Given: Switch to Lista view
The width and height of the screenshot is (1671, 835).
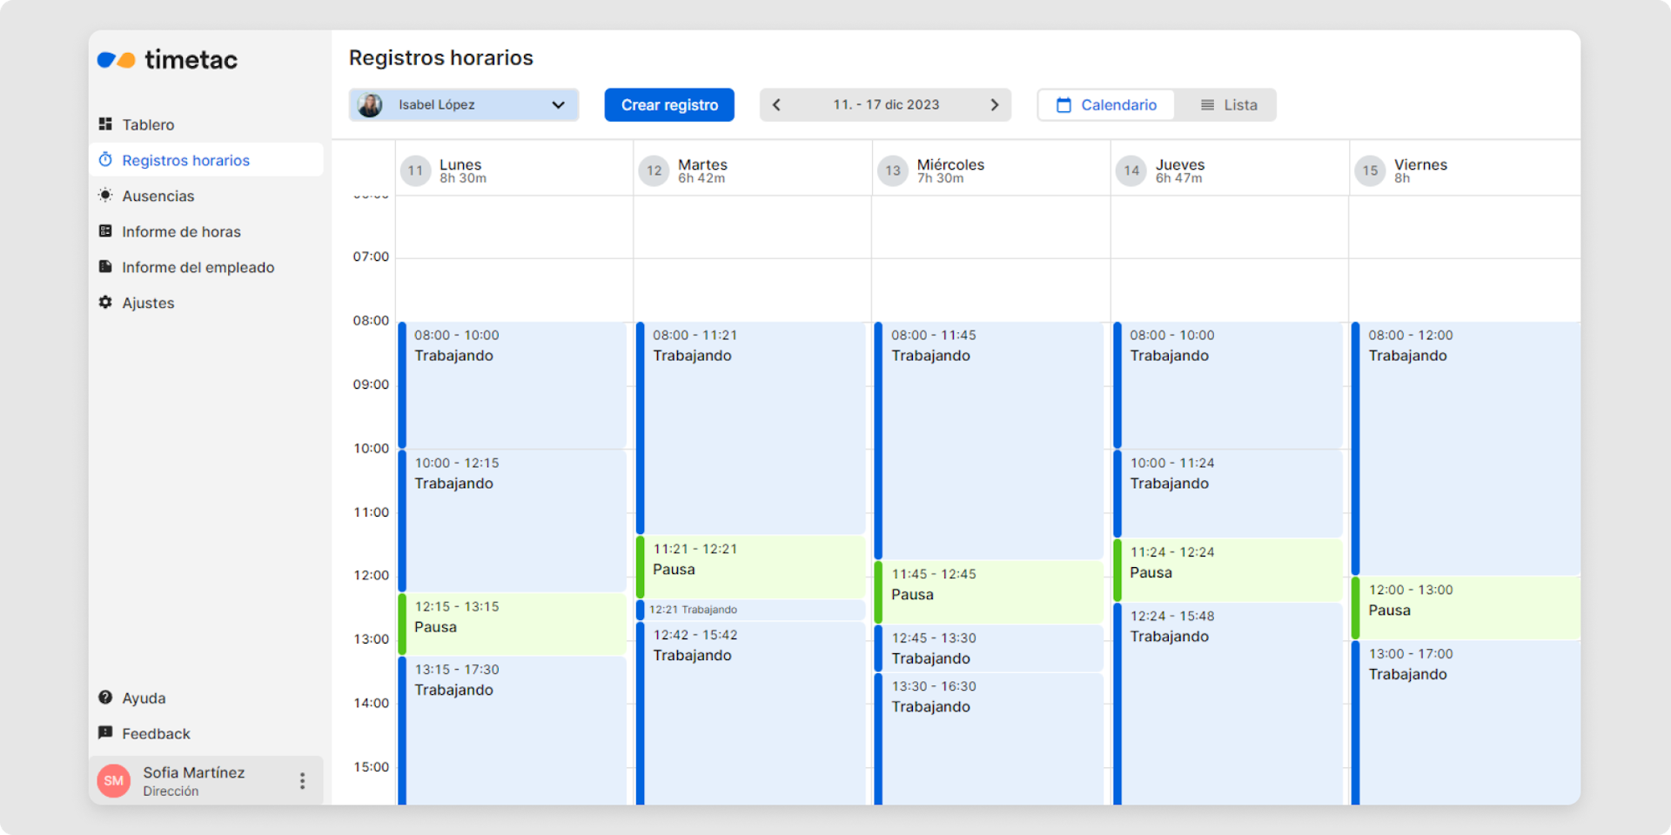Looking at the screenshot, I should click(x=1229, y=105).
